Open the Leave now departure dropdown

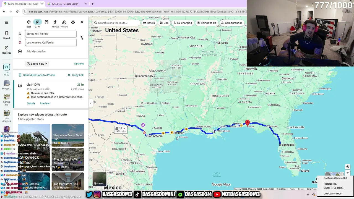pos(37,64)
